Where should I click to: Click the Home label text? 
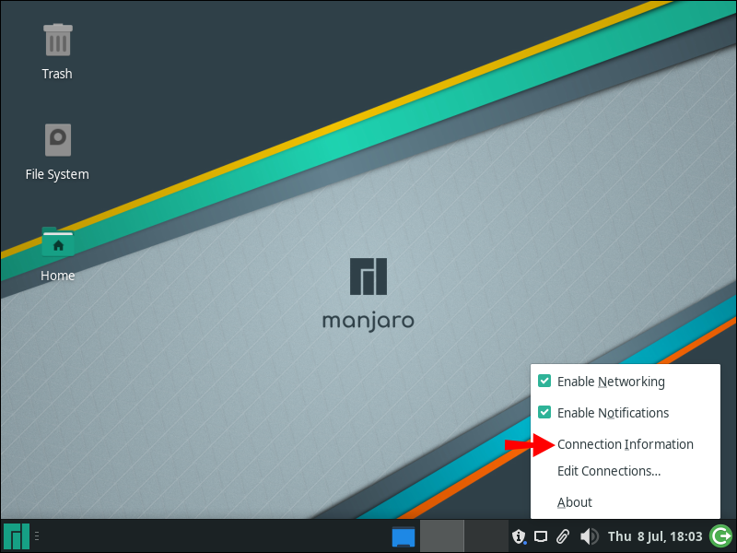(x=58, y=276)
